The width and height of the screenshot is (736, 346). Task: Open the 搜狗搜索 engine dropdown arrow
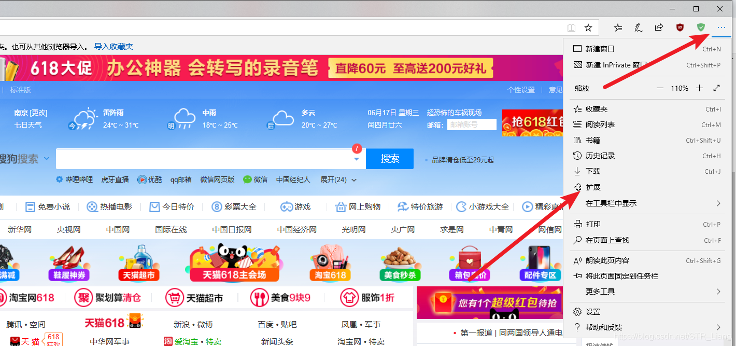(x=46, y=159)
